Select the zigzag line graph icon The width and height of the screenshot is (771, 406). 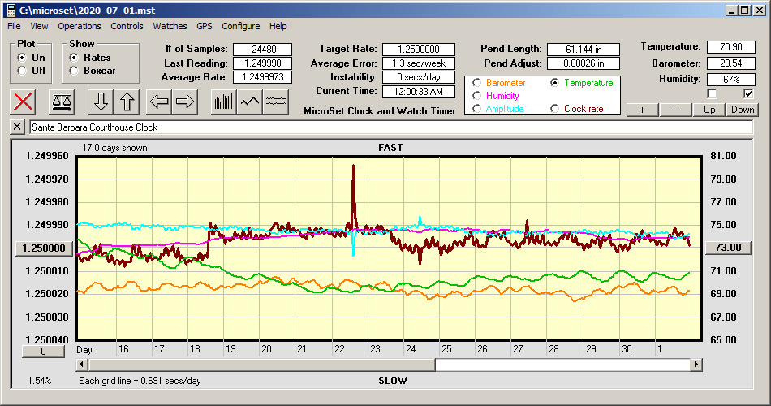click(x=250, y=101)
